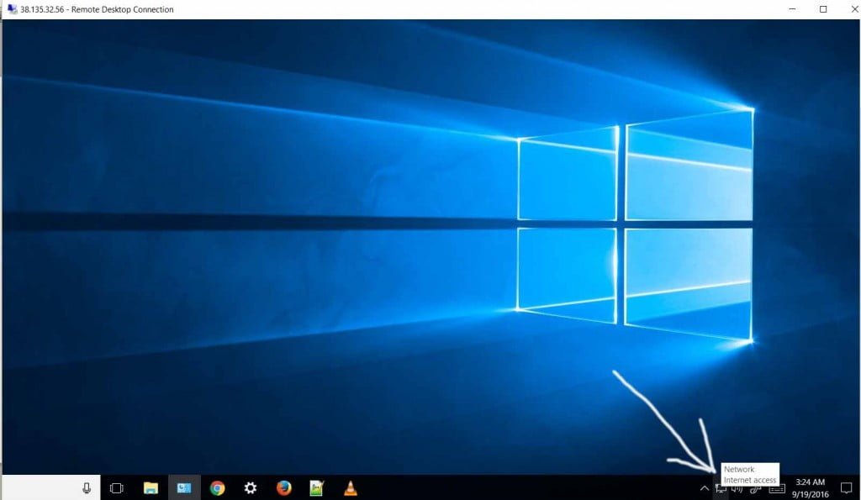
Task: Launch Mozilla Firefox from the taskbar
Action: tap(284, 488)
